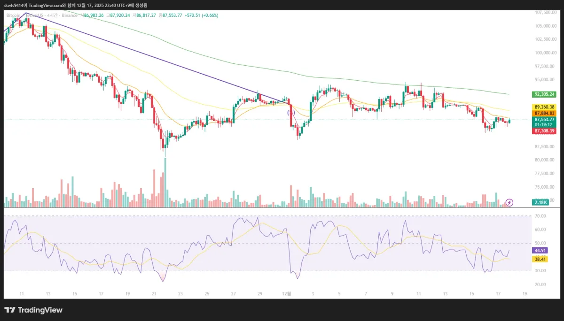Click the RSI 70.00 axis label
Image resolution: width=564 pixels, height=321 pixels.
click(540, 216)
